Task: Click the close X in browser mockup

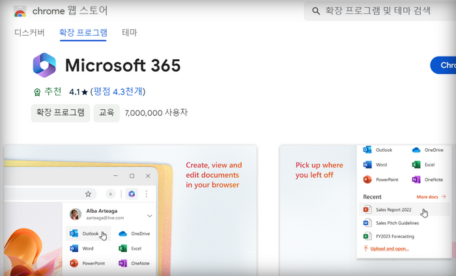Action: point(148,176)
